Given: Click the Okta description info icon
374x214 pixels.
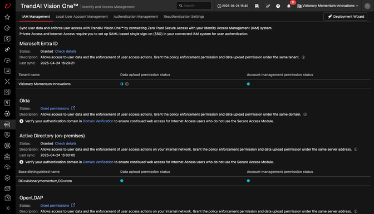Looking at the screenshot, I should tap(305, 115).
